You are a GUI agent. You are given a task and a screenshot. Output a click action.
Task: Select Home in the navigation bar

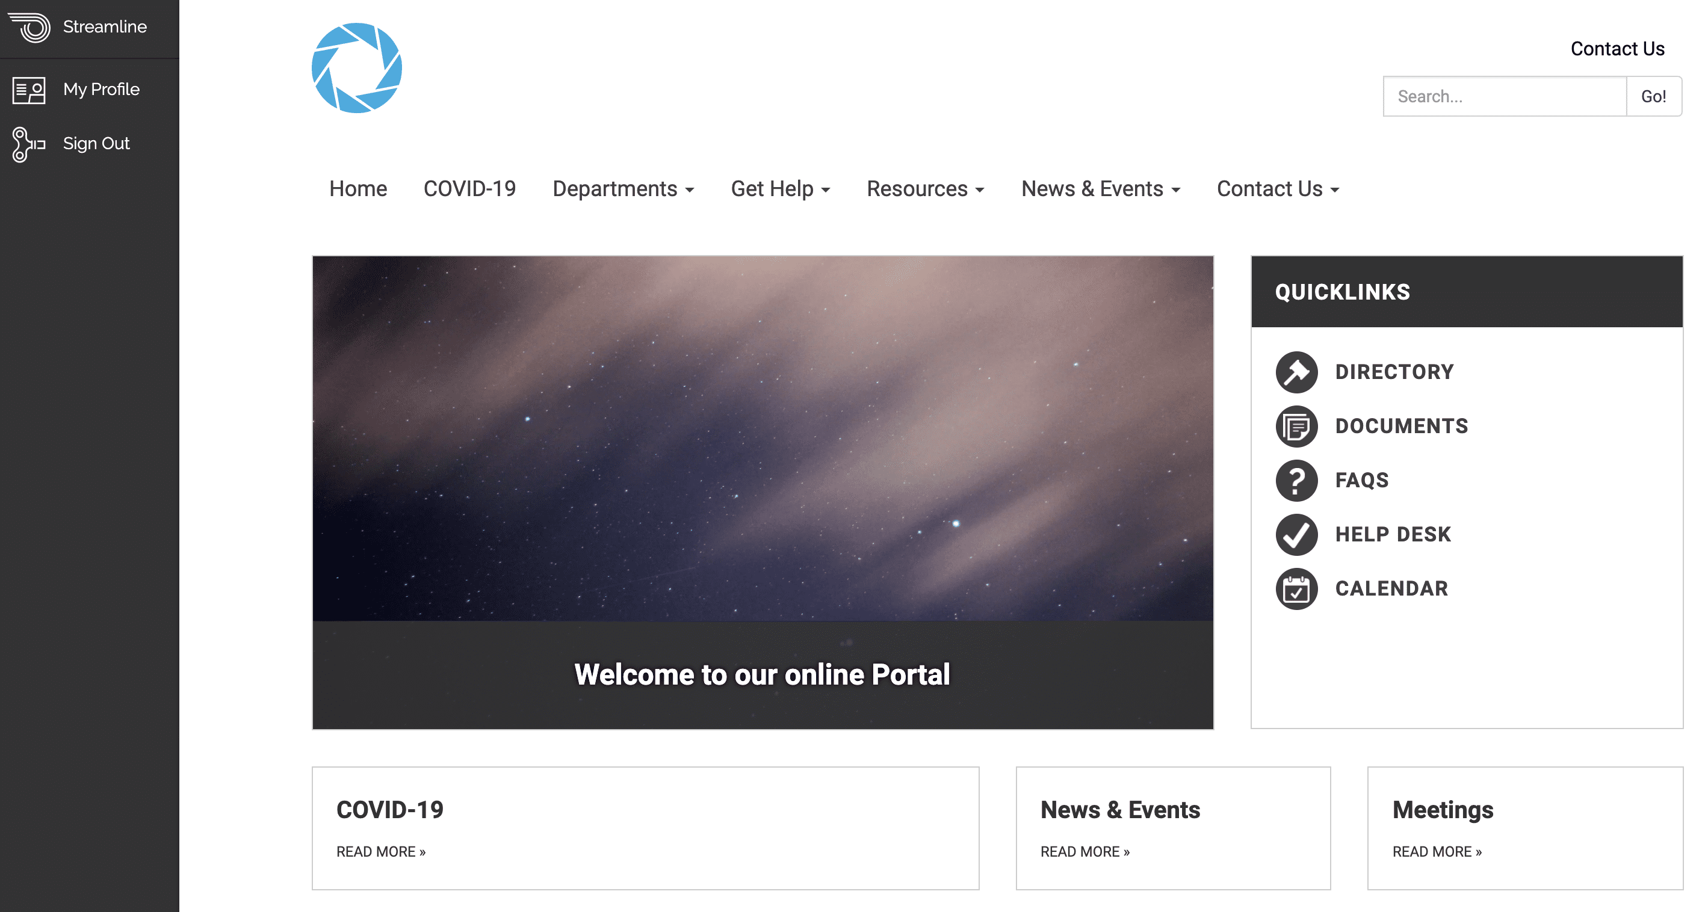(x=358, y=189)
